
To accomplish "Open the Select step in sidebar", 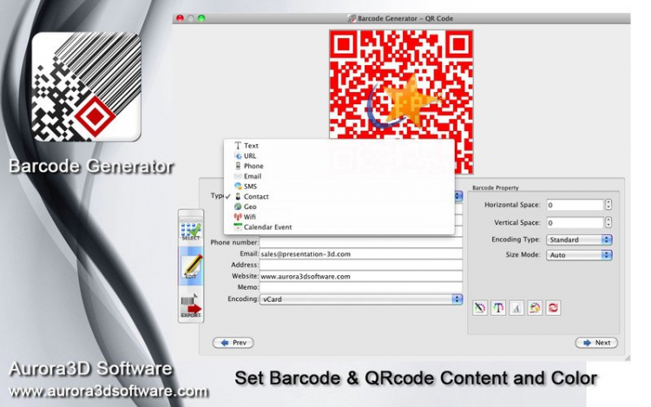I will [191, 232].
